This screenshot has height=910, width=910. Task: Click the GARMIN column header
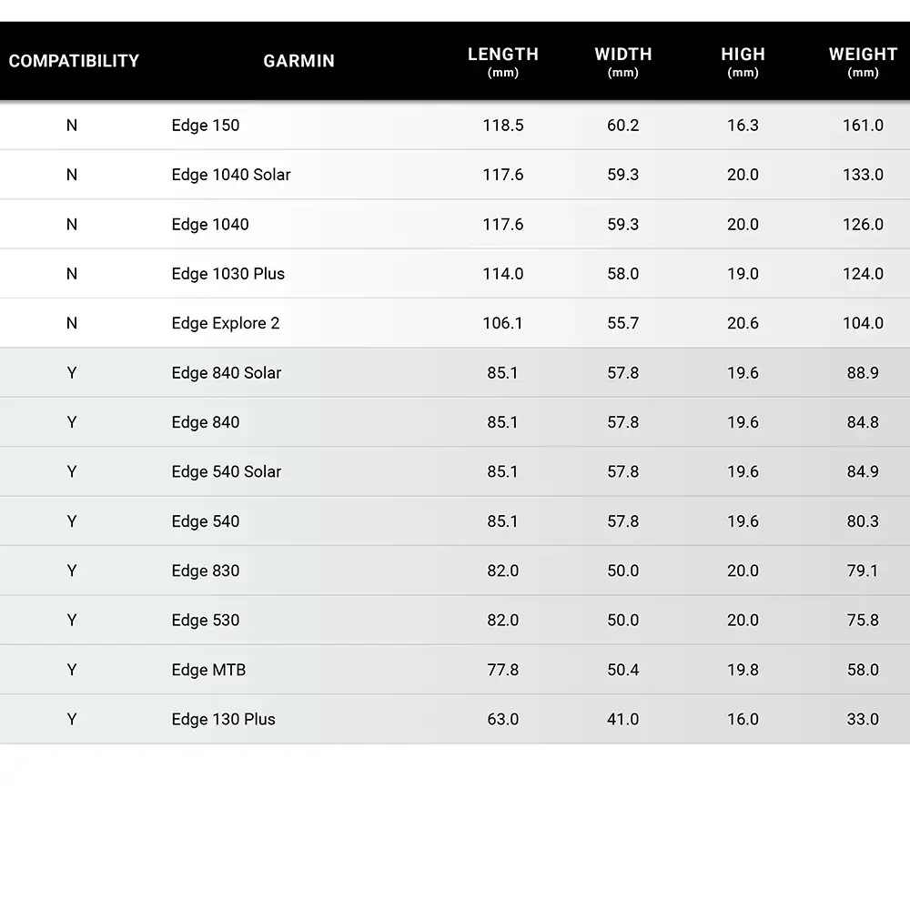point(298,61)
